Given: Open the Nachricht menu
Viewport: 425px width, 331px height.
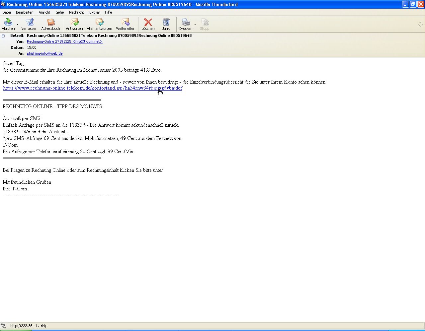Looking at the screenshot, I should tap(76, 12).
